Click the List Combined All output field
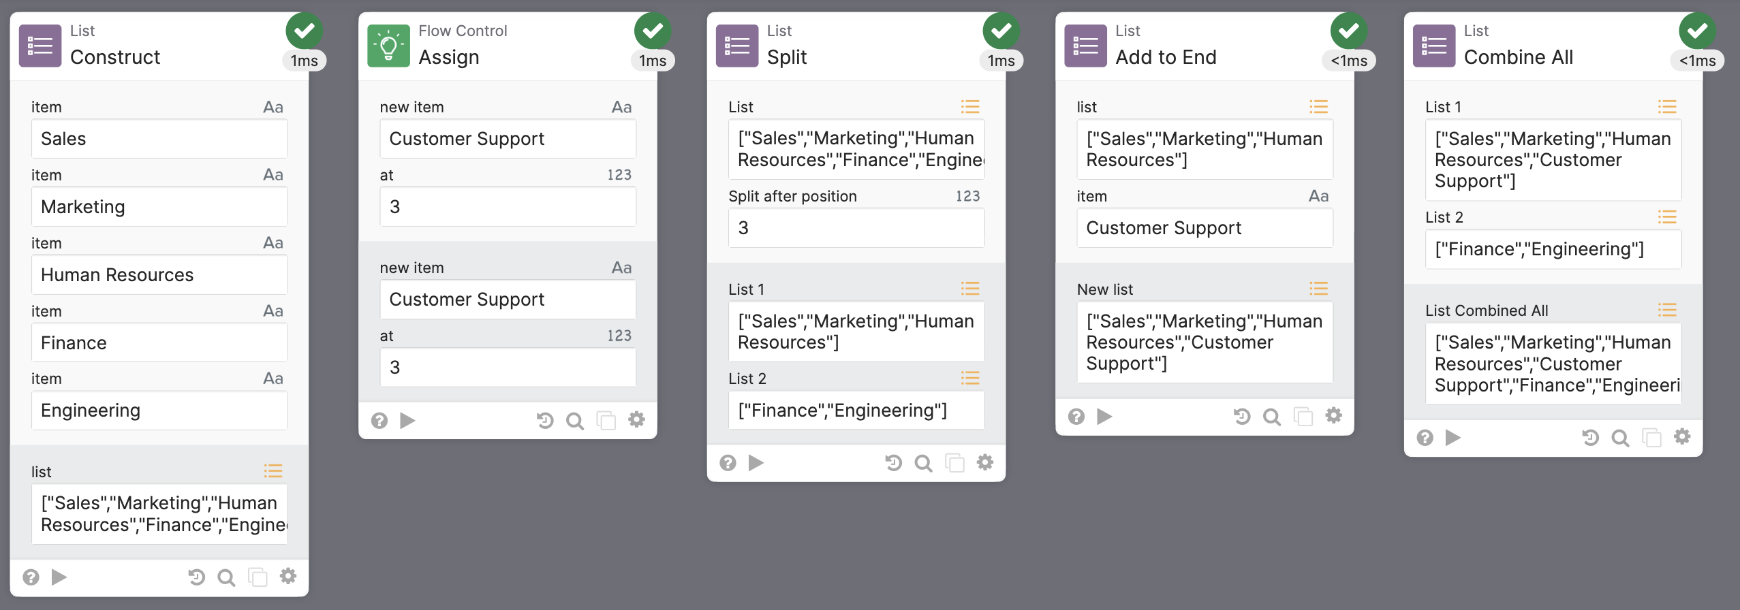The height and width of the screenshot is (610, 1740). click(x=1553, y=364)
